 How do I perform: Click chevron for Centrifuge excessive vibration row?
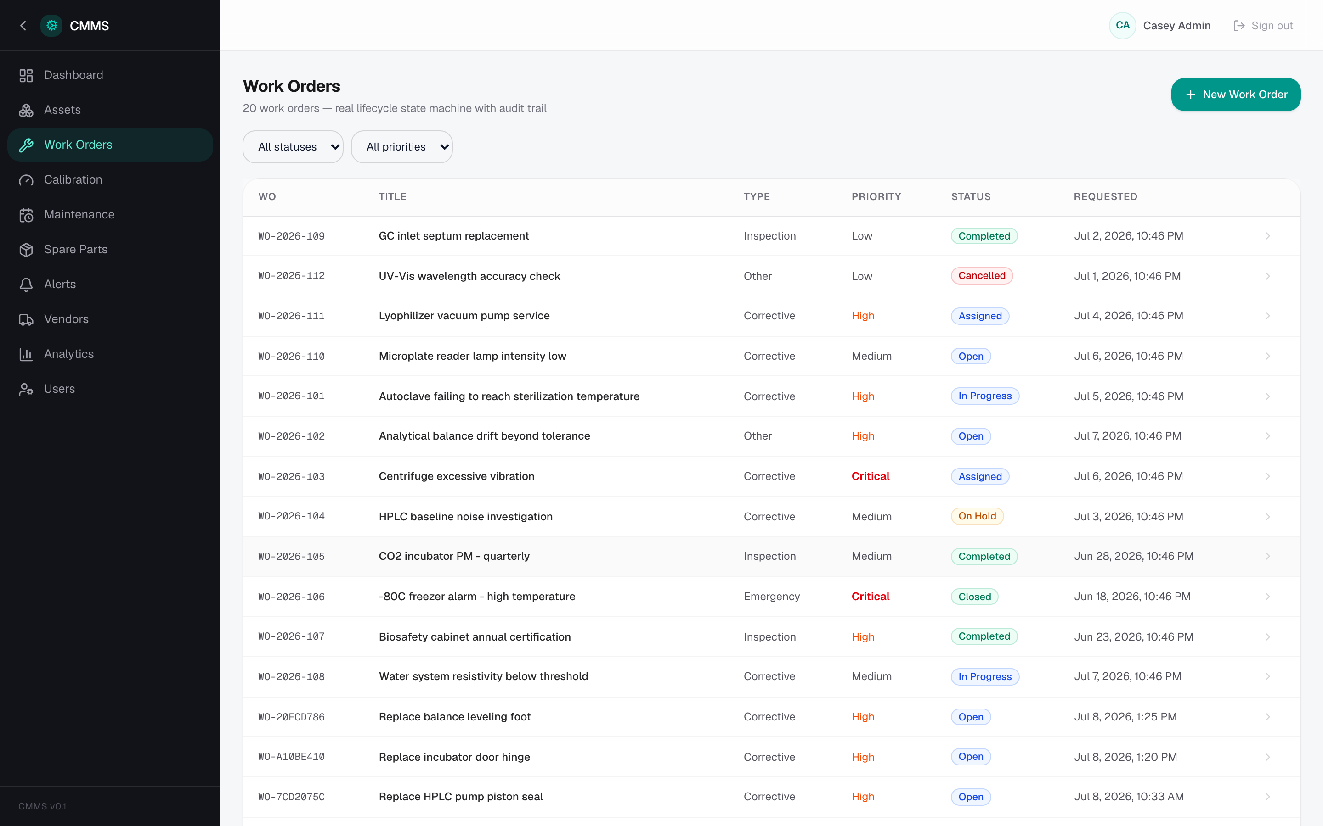click(1267, 476)
